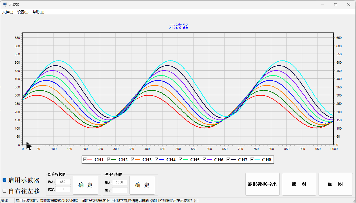The height and width of the screenshot is (203, 356).
Task: Open the 文件(F) menu
Action: click(8, 12)
